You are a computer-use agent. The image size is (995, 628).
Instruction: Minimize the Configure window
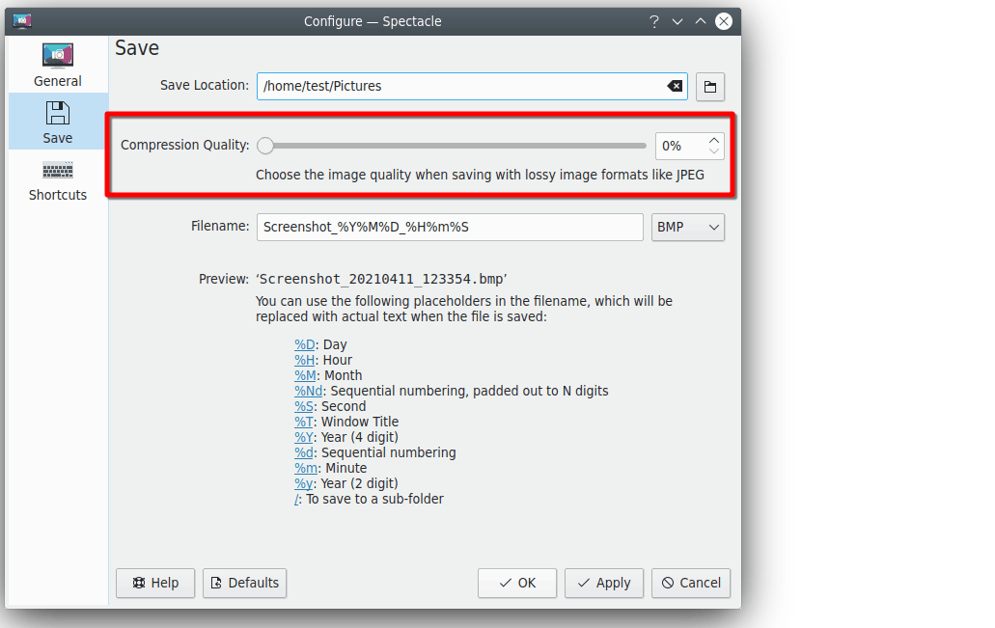(677, 21)
